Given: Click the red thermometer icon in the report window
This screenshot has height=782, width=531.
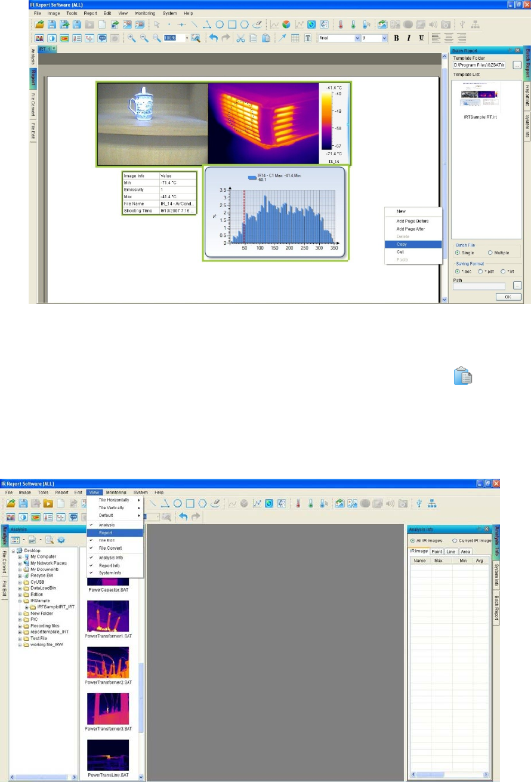Looking at the screenshot, I should click(341, 24).
